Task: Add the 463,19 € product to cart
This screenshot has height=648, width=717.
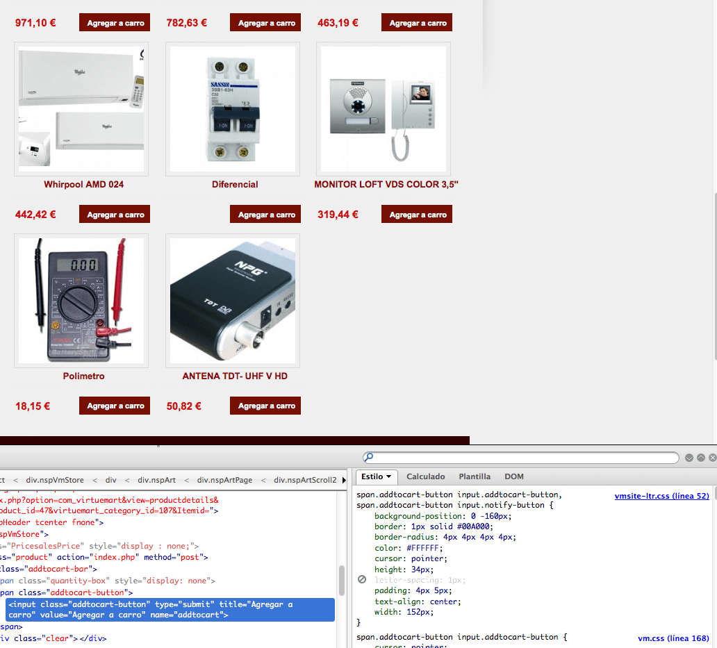Action: [417, 22]
